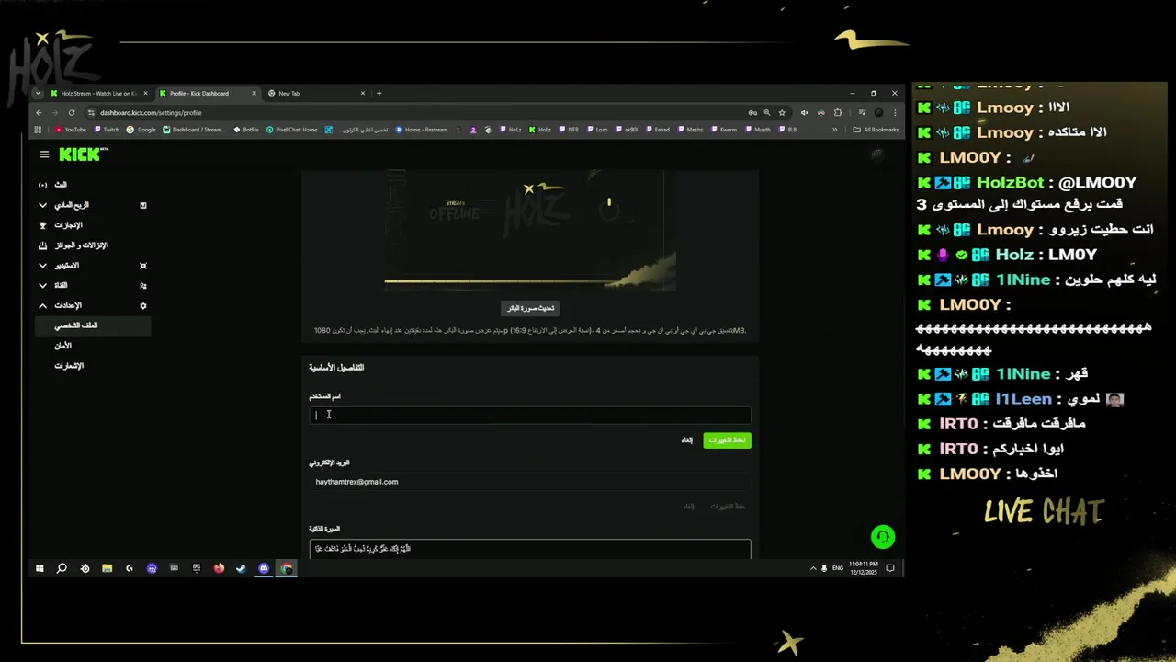
Task: Open الملف الشخصي settings page
Action: [x=93, y=325]
